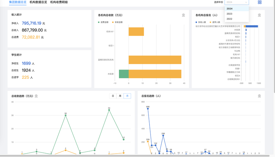Click the orange 米哈游 revenue bar segment

point(155,74)
